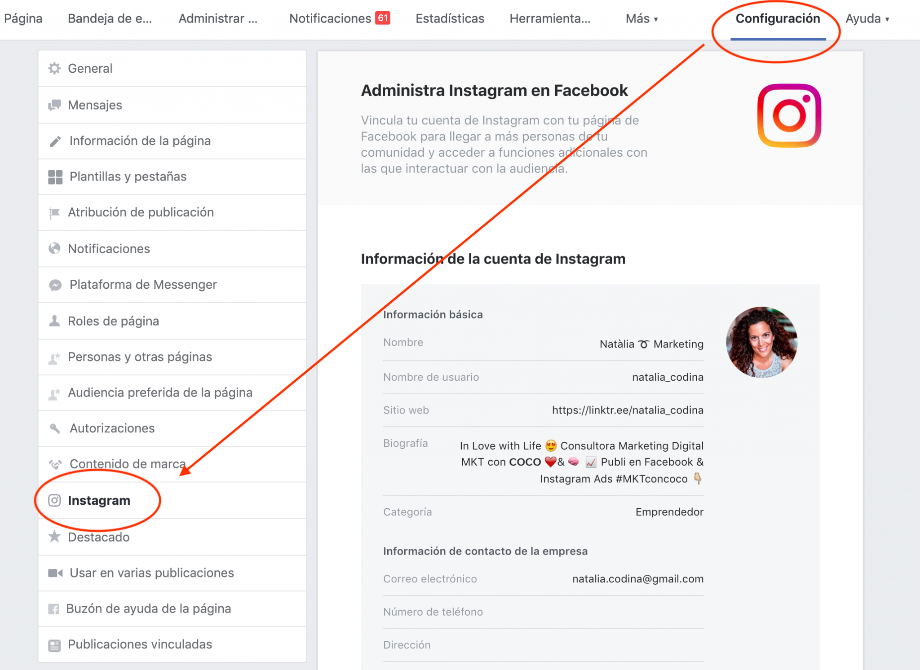Expand the Más dropdown menu
The height and width of the screenshot is (670, 920).
tap(641, 19)
